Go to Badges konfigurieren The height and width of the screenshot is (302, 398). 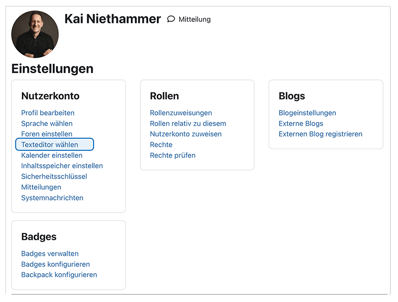coord(56,264)
